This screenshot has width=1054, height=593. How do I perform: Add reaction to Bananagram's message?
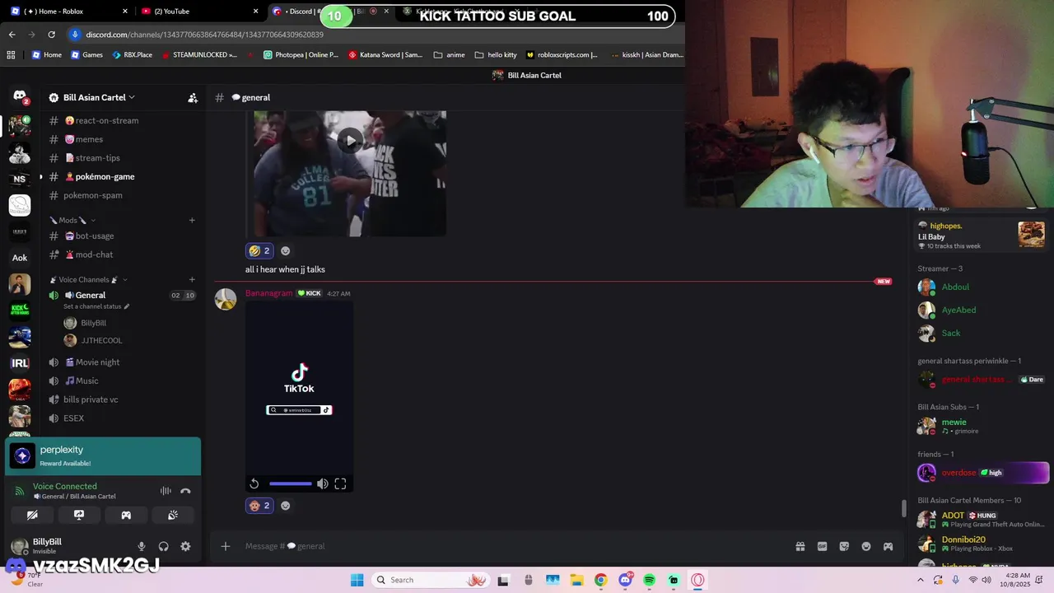tap(286, 506)
